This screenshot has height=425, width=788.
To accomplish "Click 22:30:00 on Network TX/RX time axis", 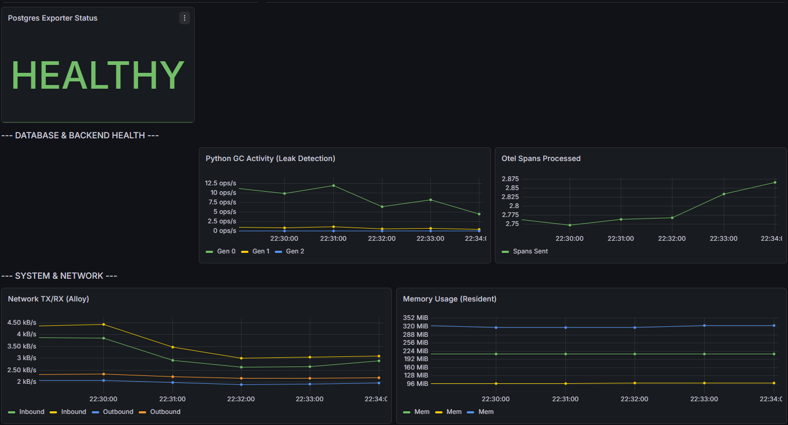I will pos(103,399).
